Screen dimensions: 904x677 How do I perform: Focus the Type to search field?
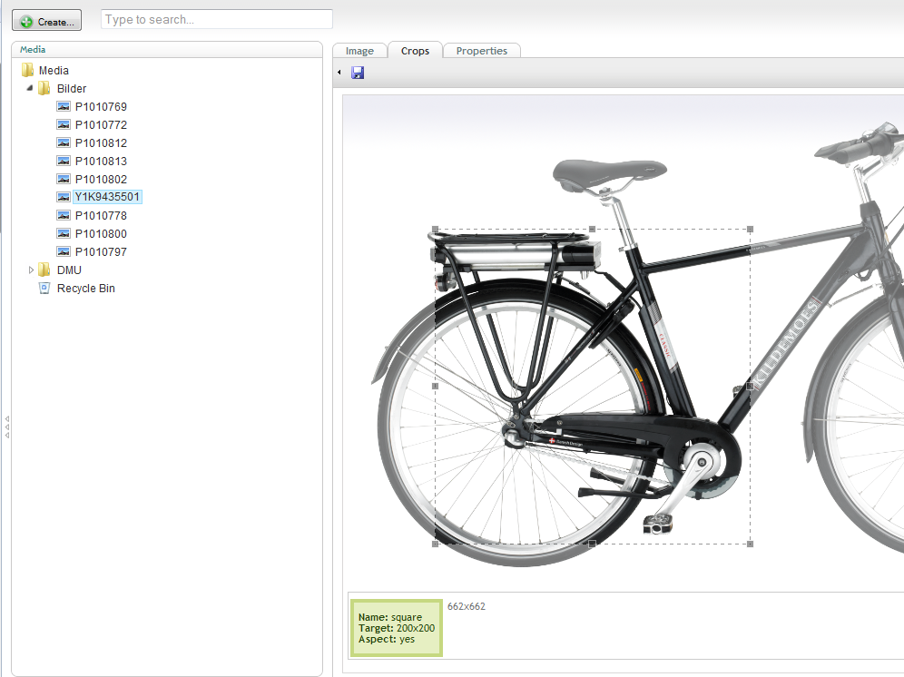(217, 19)
